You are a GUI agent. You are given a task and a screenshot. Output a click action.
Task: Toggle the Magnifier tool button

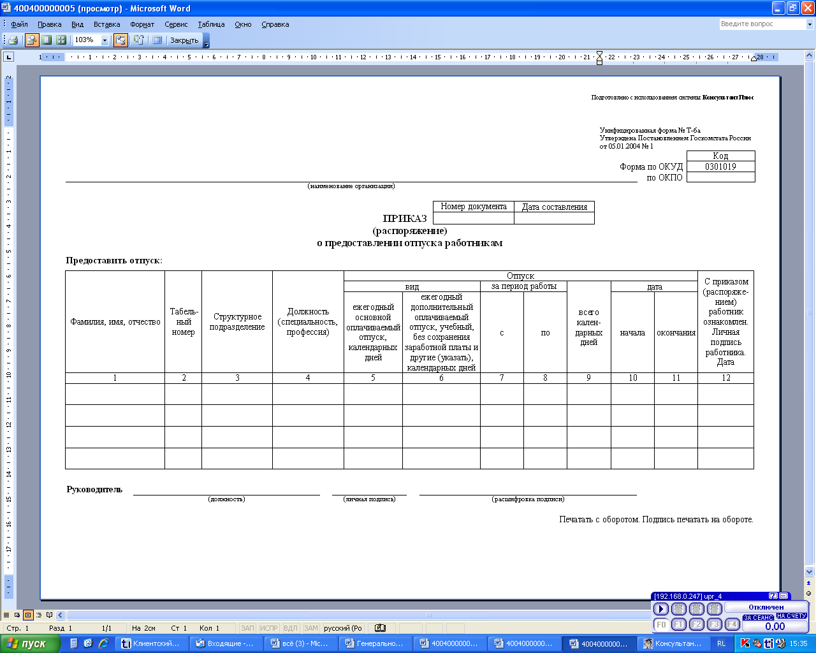(x=32, y=40)
